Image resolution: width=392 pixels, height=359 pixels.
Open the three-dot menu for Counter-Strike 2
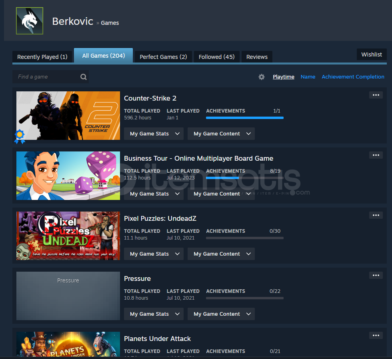click(376, 95)
